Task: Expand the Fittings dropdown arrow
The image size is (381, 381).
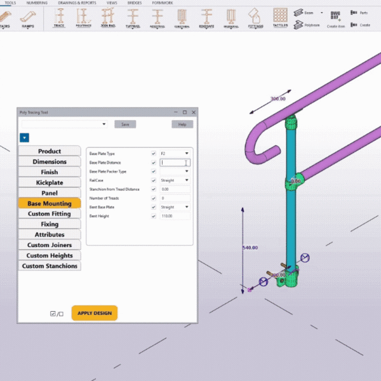Action: (255, 29)
